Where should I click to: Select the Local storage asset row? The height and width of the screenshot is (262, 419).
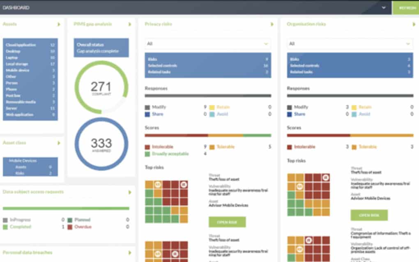[30, 64]
